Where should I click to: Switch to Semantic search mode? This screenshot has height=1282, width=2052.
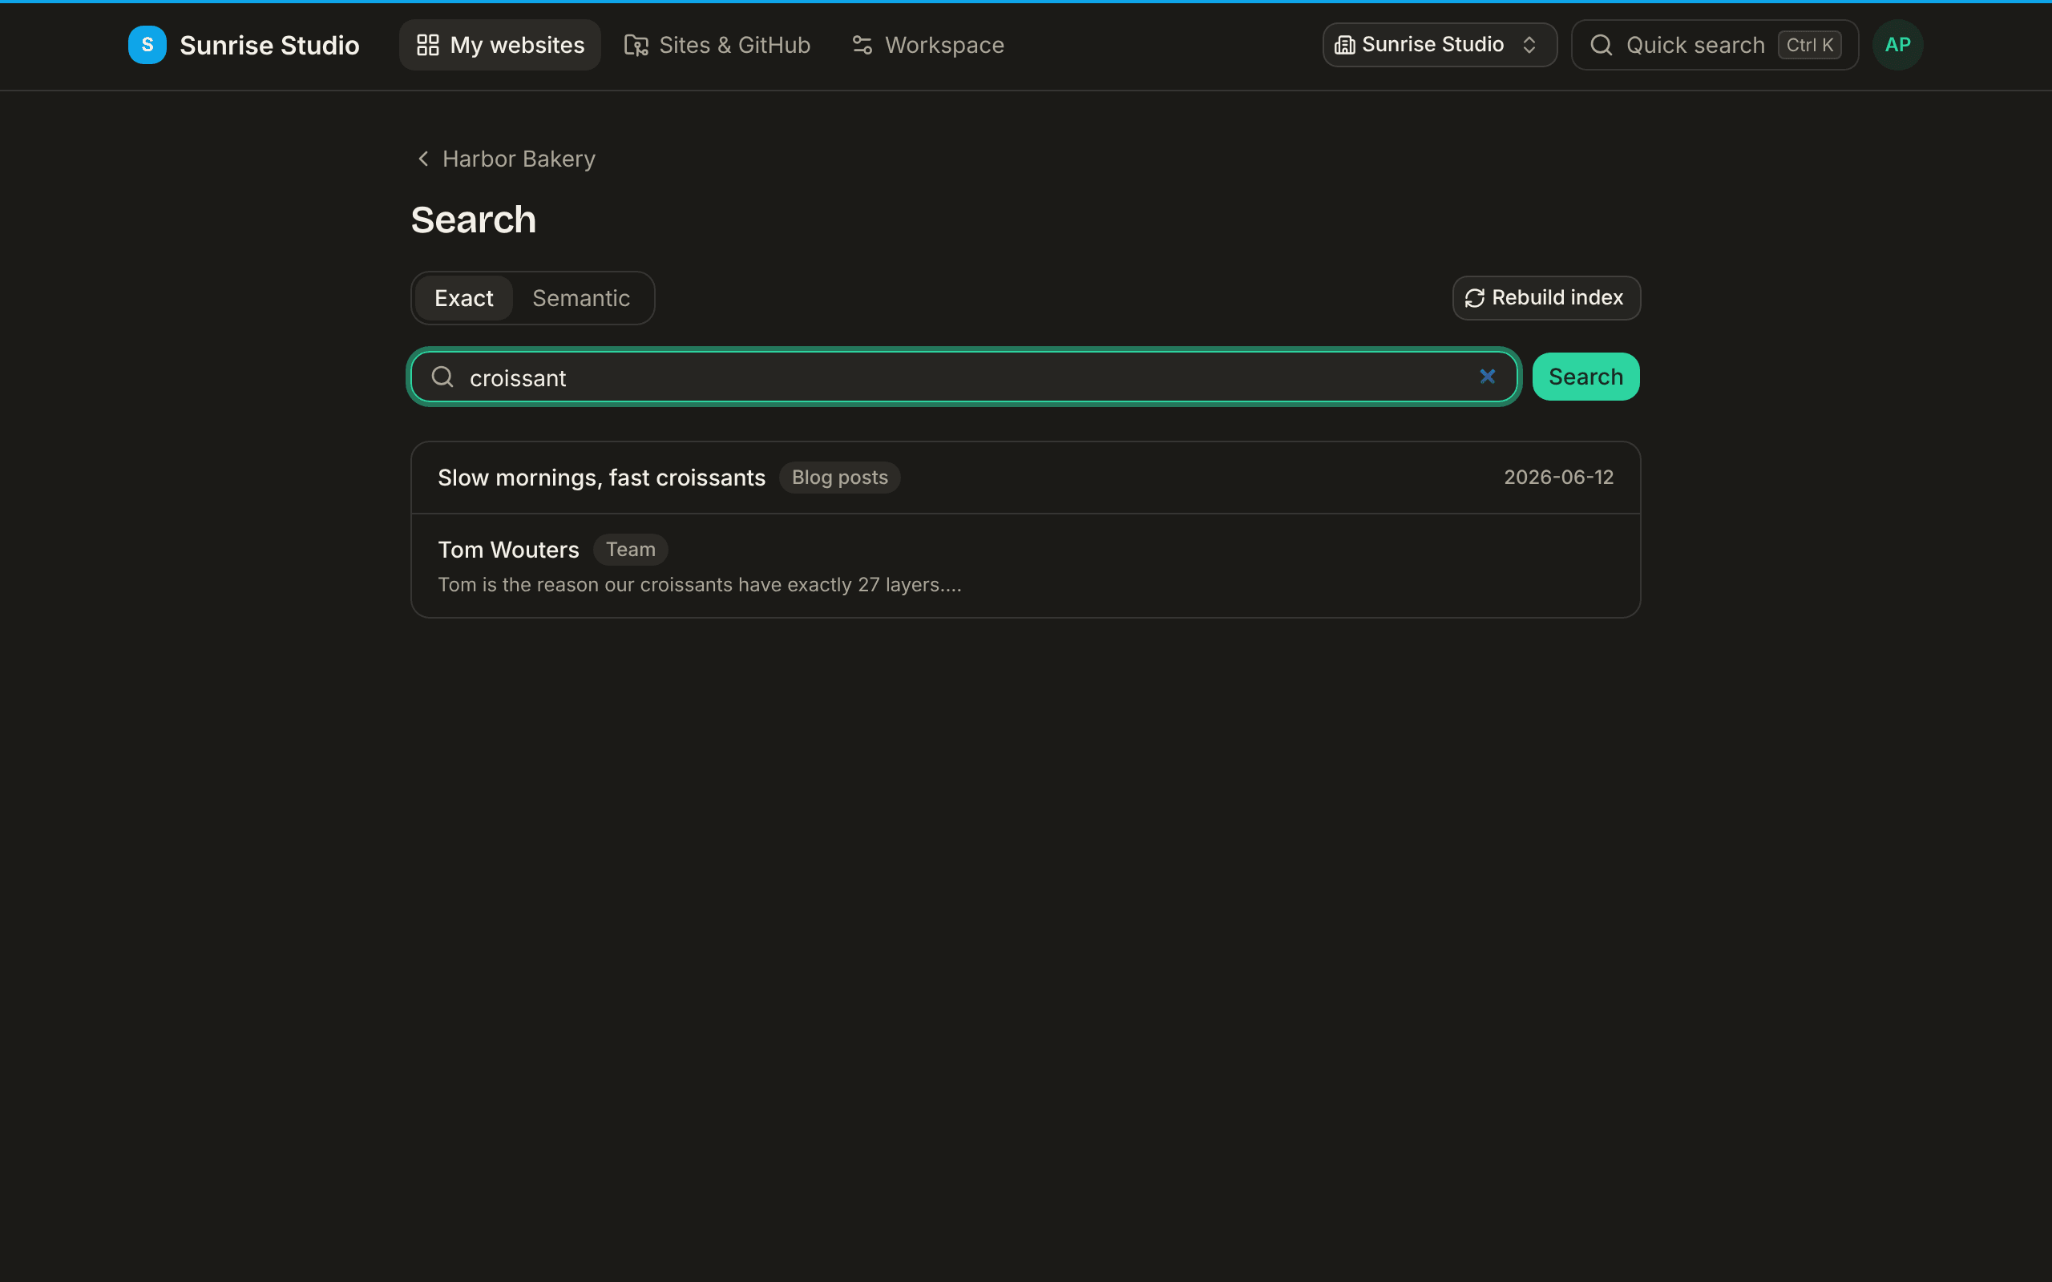coord(581,298)
